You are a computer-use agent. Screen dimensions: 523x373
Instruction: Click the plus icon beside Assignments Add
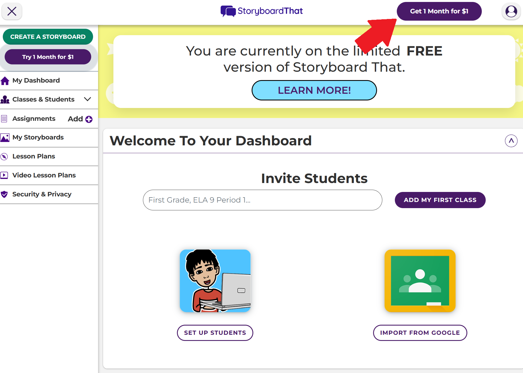[89, 119]
